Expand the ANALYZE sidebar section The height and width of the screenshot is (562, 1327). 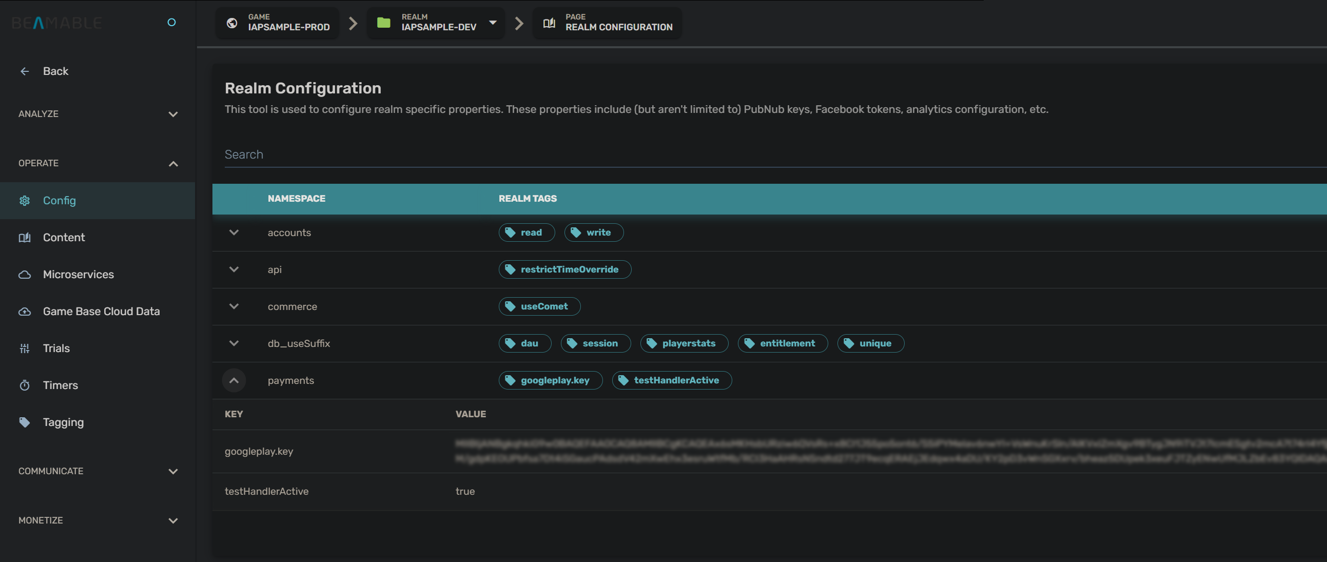[173, 114]
